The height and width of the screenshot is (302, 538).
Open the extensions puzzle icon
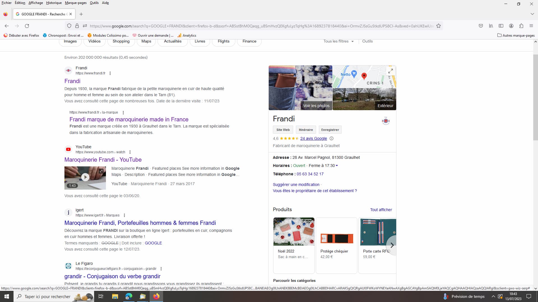[521, 26]
